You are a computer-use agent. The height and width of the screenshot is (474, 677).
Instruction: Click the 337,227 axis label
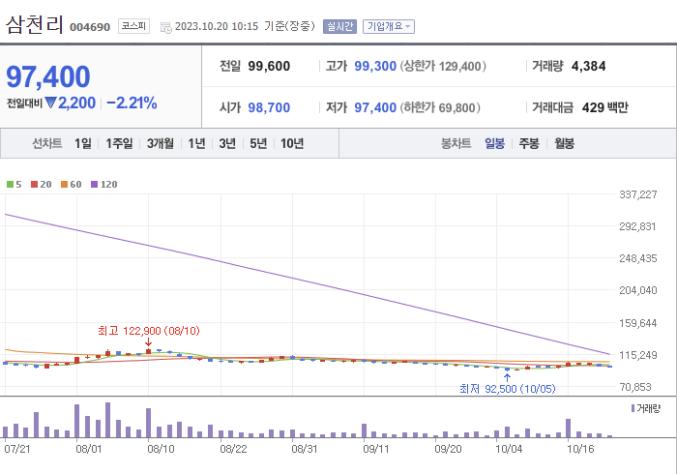(638, 194)
